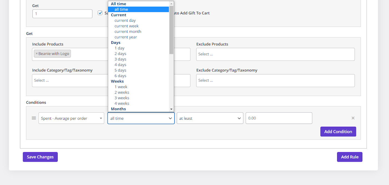Click the Save Changes button

[40, 157]
